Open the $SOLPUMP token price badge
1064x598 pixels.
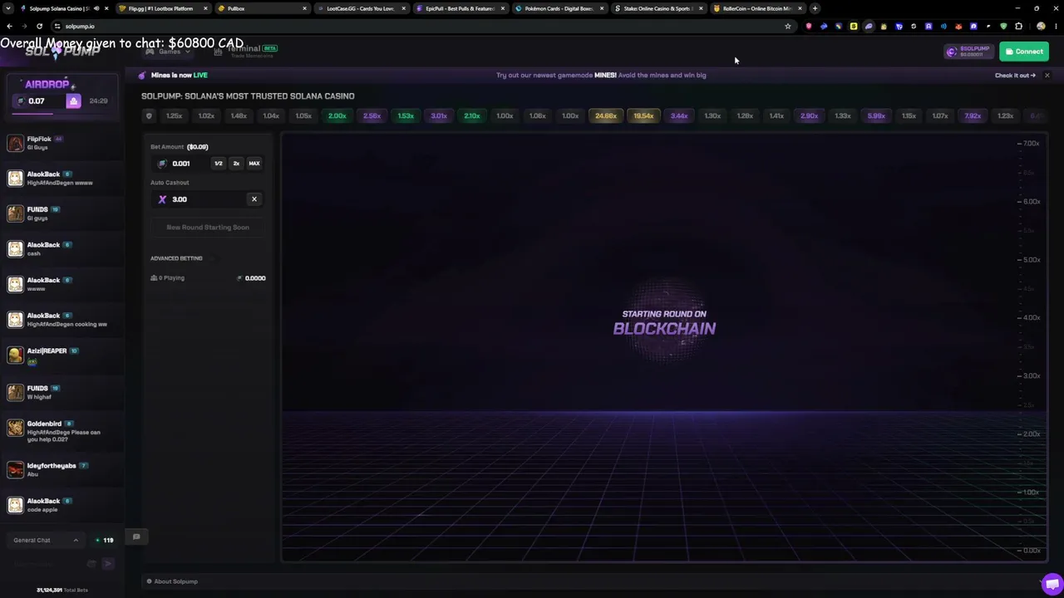click(x=968, y=51)
